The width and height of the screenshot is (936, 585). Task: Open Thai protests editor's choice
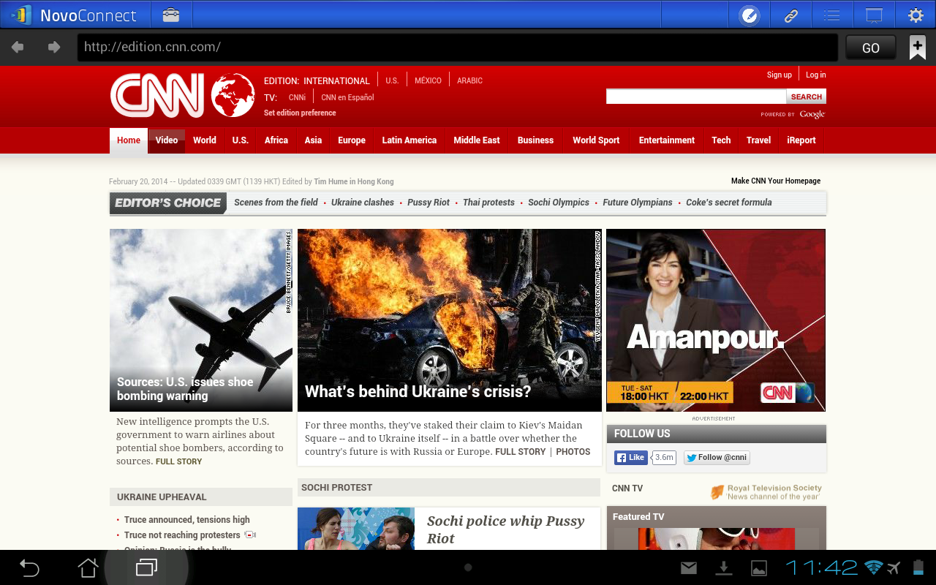(488, 203)
